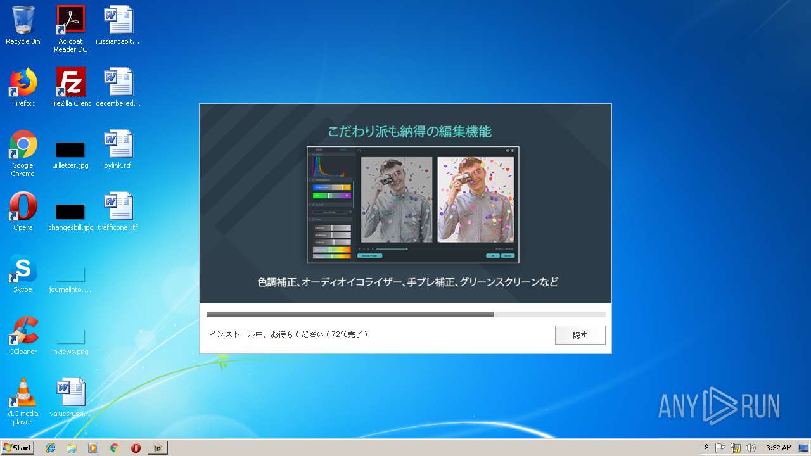The height and width of the screenshot is (456, 811).
Task: Click the こだわり派も納得の編集機能 heading
Action: click(x=409, y=132)
